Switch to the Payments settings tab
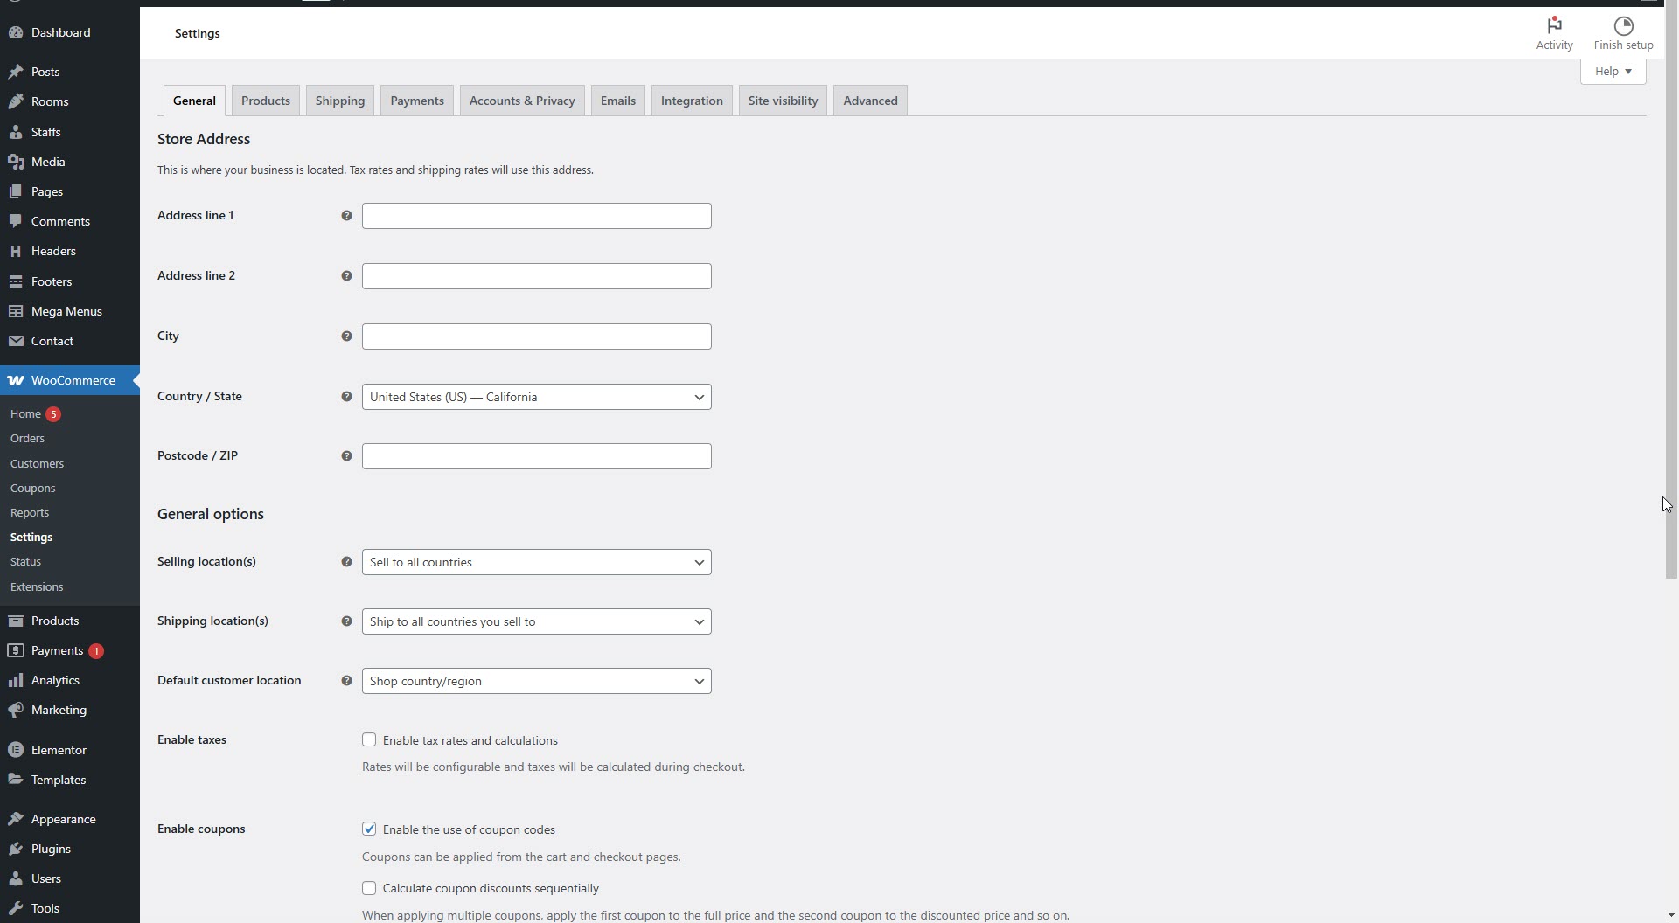The width and height of the screenshot is (1679, 923). tap(417, 101)
